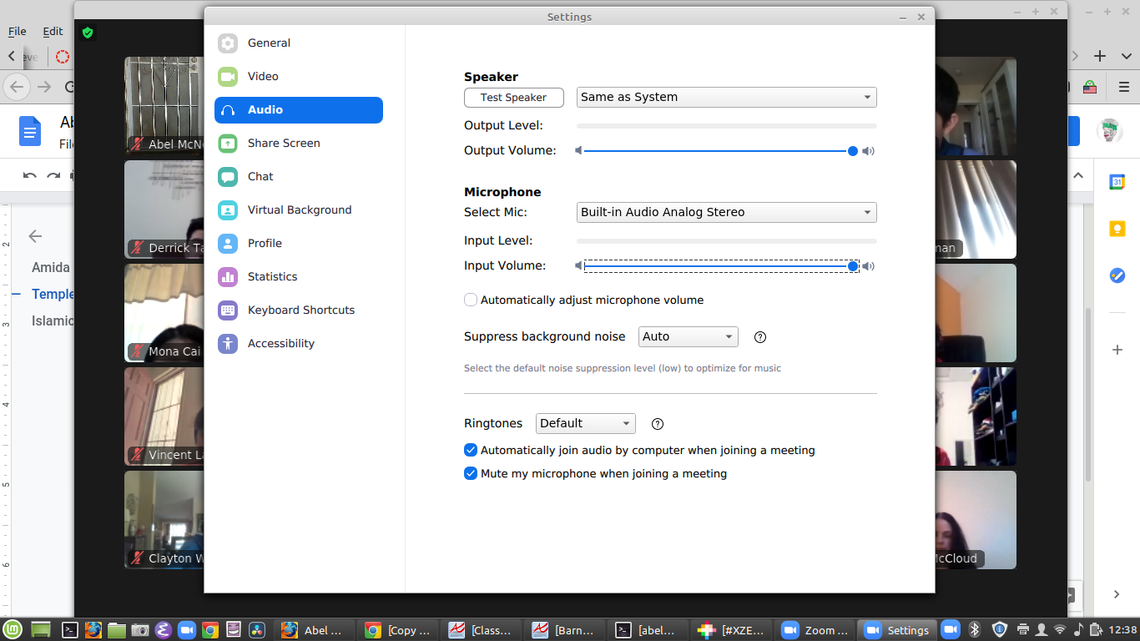Launch the terminal from panel launcher
Image resolution: width=1140 pixels, height=641 pixels.
point(71,630)
